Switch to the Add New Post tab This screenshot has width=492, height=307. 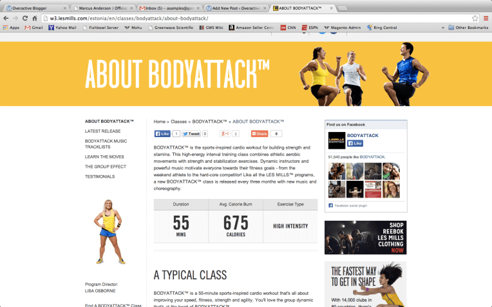[x=236, y=8]
